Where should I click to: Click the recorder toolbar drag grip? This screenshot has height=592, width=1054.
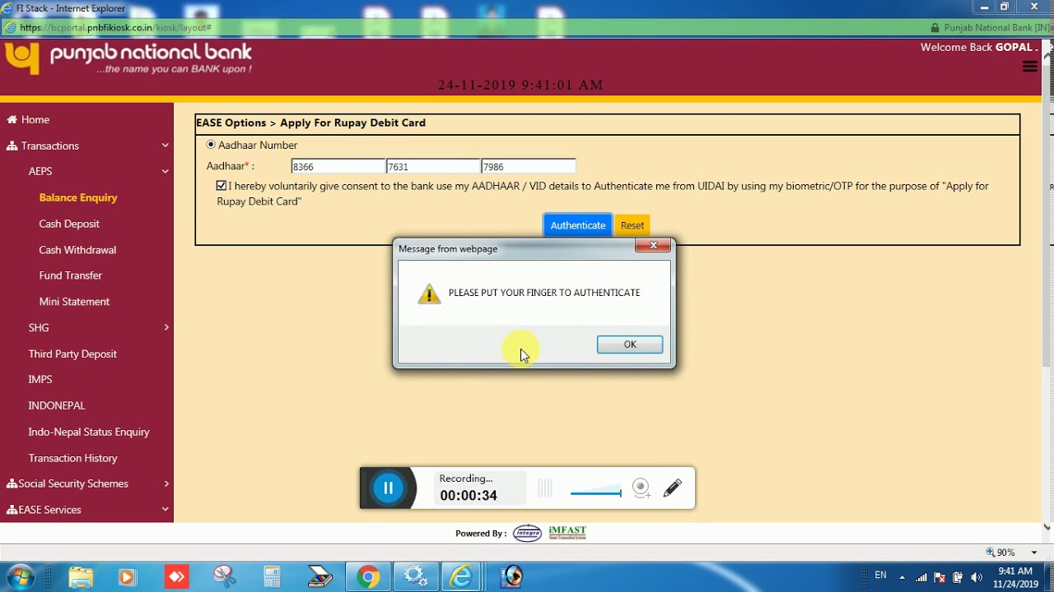click(x=544, y=488)
